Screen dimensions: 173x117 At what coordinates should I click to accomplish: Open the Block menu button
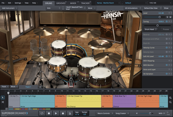[14, 87]
